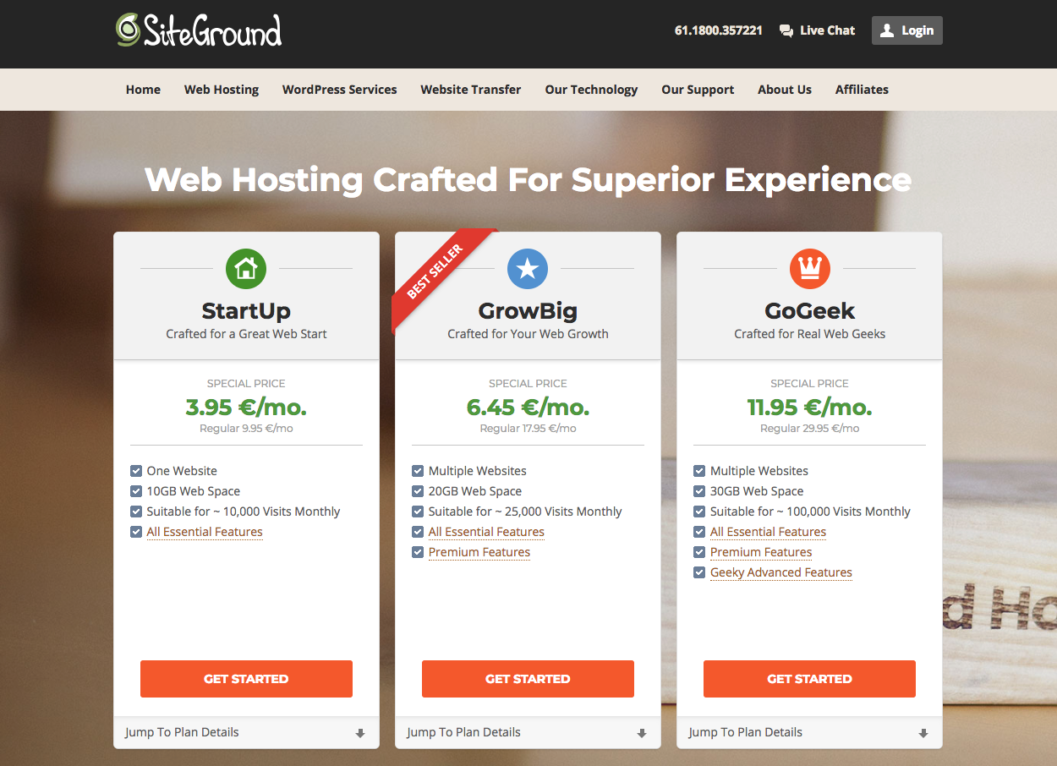Click Crafted for a Great Web Start tagline
1057x766 pixels.
pyautogui.click(x=246, y=334)
